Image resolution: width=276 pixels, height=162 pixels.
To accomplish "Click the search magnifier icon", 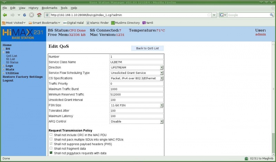I will pyautogui.click(x=271, y=15).
